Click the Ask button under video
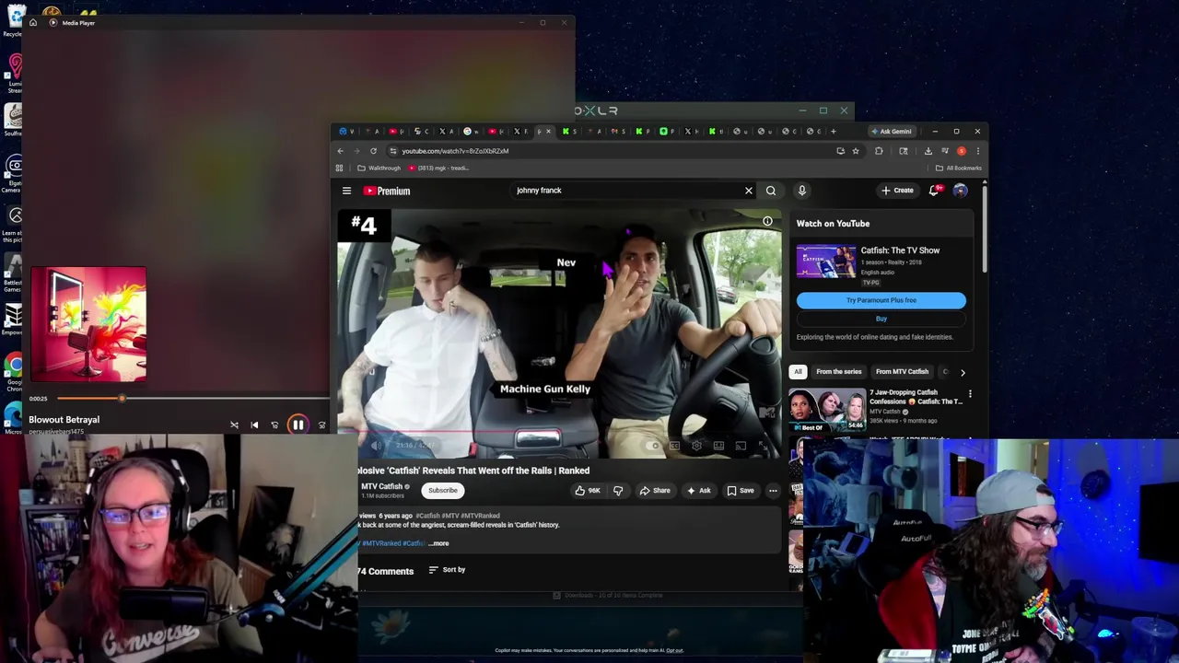 click(x=698, y=491)
